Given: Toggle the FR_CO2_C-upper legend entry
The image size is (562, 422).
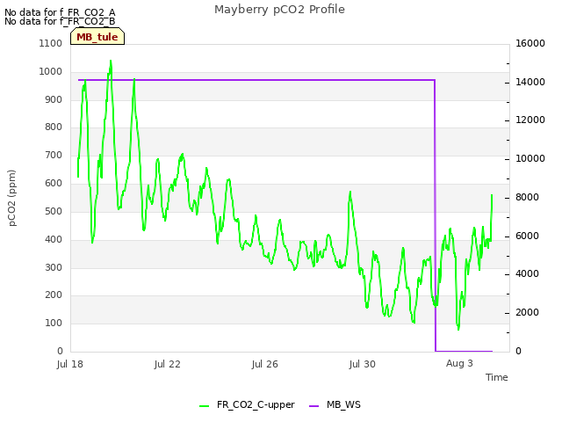Looking at the screenshot, I should click(247, 404).
